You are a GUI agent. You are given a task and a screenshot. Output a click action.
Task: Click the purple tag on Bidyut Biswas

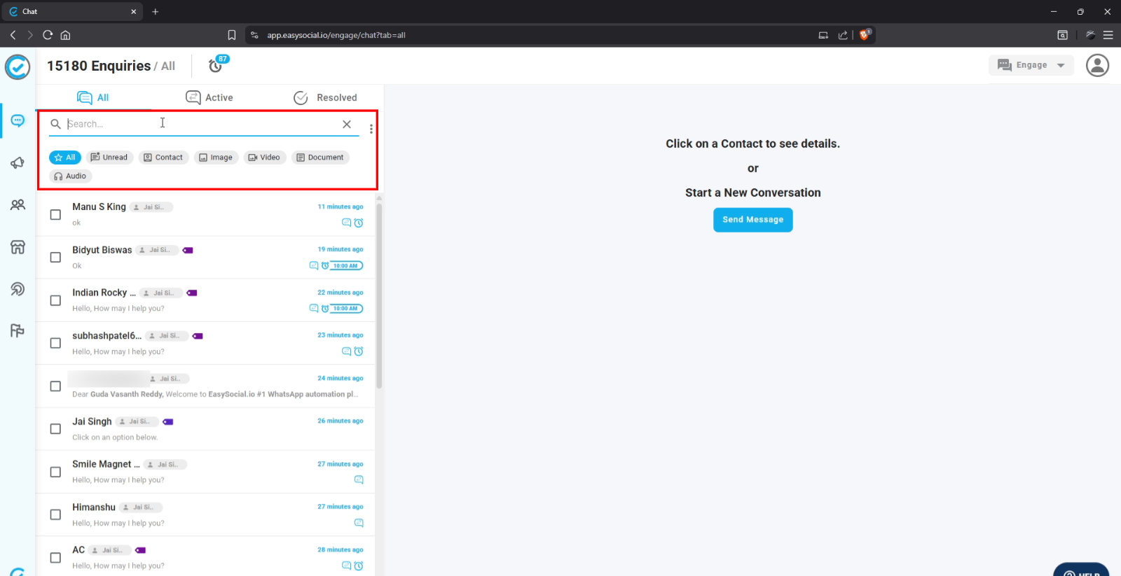pos(188,250)
